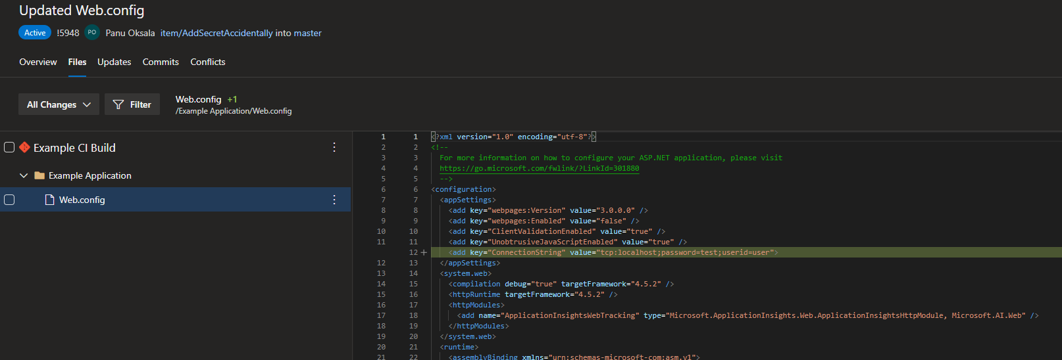Click the Example CI Build repository name
Viewport: 1062px width, 360px height.
[x=74, y=148]
